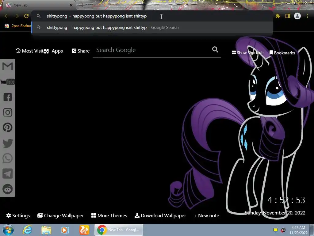Open Apps menu
This screenshot has width=314, height=236.
coord(53,51)
